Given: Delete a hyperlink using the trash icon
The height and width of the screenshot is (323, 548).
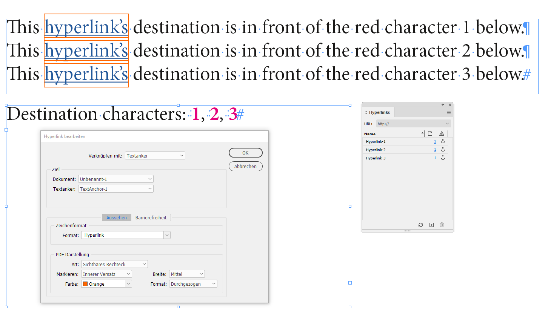Looking at the screenshot, I should (x=442, y=225).
